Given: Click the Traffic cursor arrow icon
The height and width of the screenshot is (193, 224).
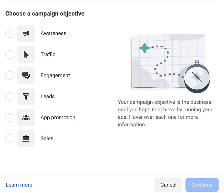Looking at the screenshot, I should point(26,54).
